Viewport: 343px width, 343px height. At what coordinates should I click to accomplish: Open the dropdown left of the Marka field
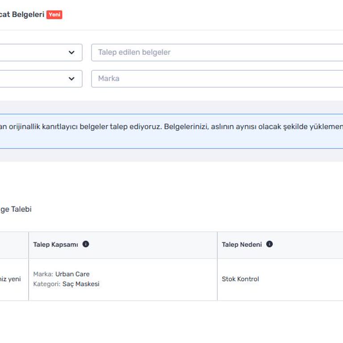point(71,79)
